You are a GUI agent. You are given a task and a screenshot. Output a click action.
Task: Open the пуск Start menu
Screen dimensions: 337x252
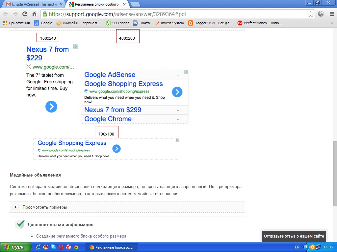15,247
